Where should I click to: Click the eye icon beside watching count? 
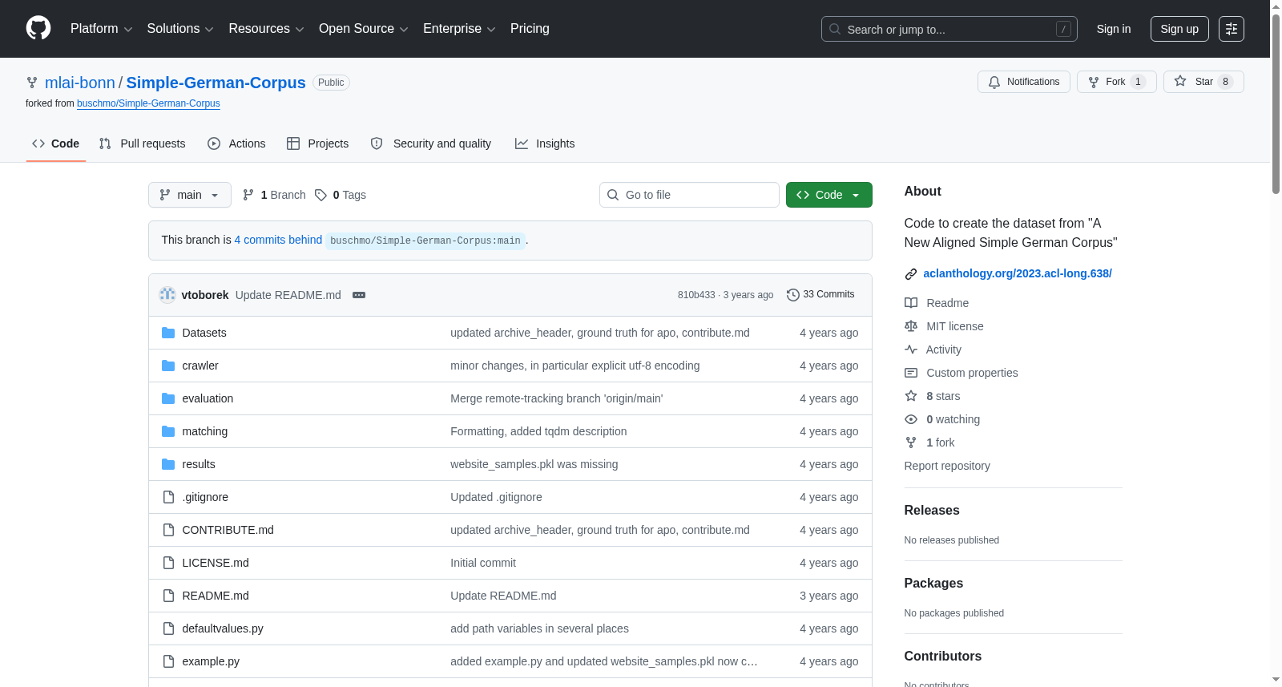911,419
